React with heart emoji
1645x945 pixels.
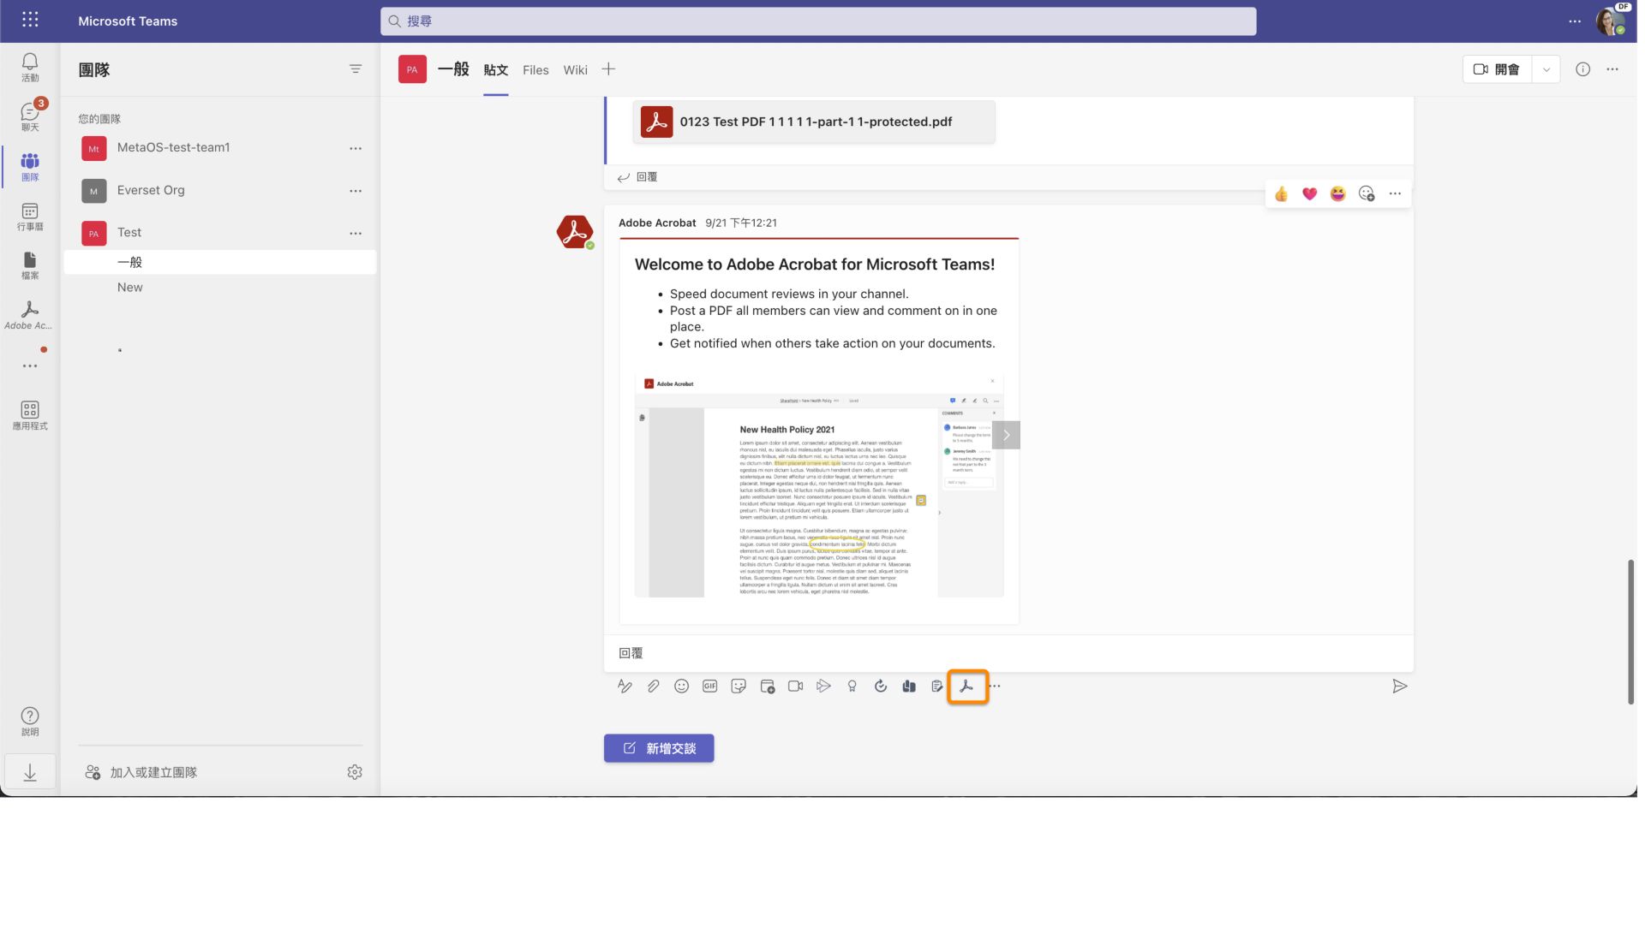(x=1309, y=194)
